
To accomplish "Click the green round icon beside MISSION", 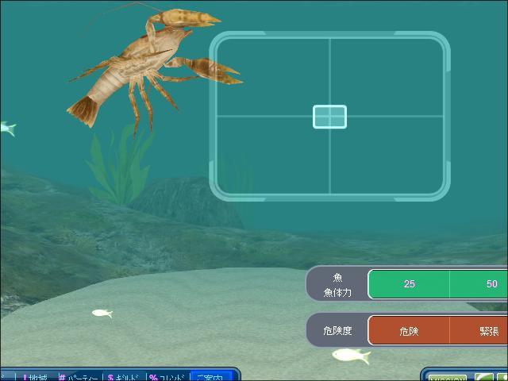I will coord(483,377).
